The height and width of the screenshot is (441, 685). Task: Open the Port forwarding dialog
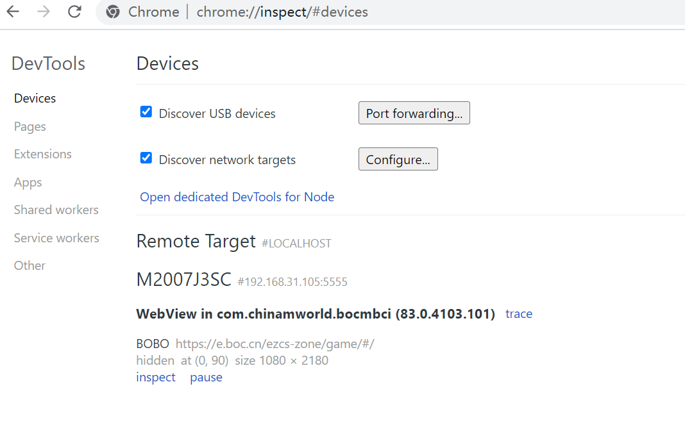click(414, 113)
